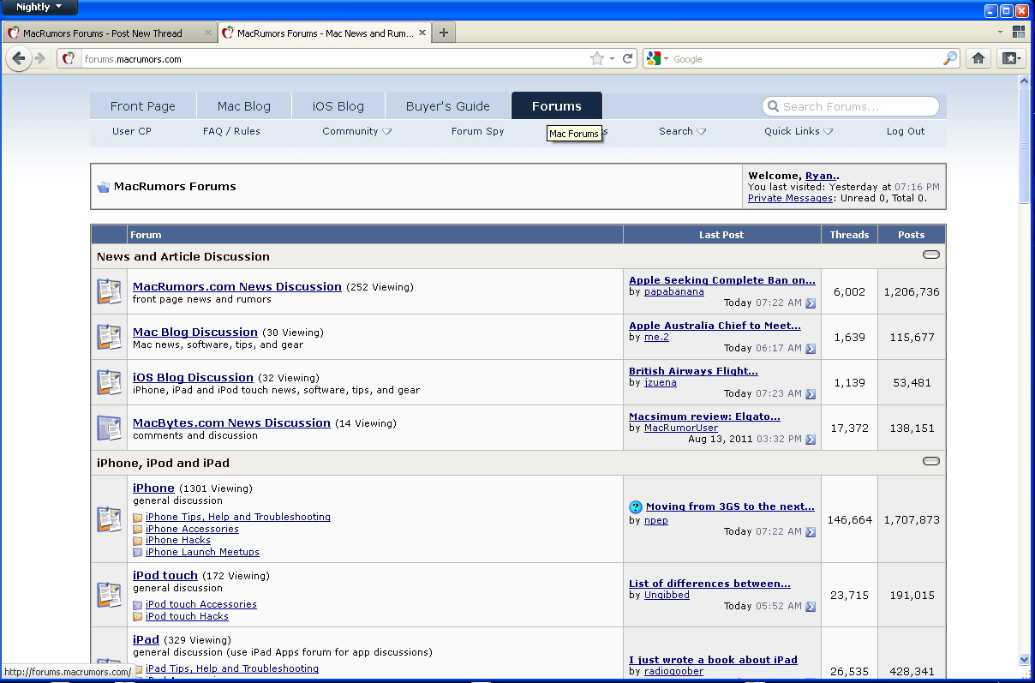Click MacRumors.com News Discussion forum status icon
This screenshot has height=683, width=1035.
(x=109, y=291)
